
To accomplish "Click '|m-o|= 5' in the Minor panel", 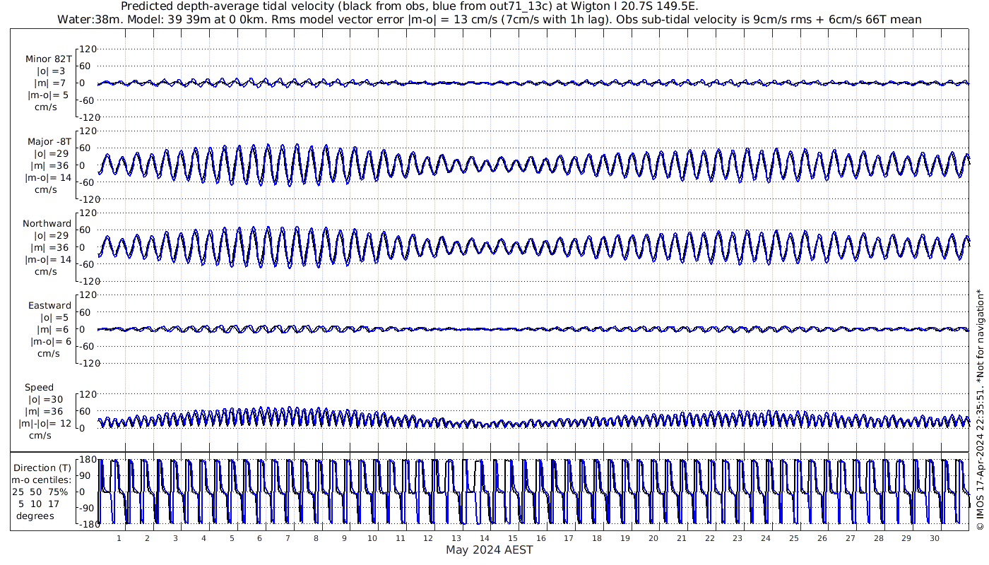I will coord(48,95).
